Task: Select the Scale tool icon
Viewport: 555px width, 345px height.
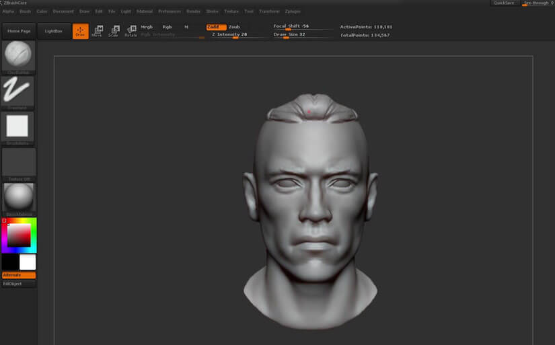Action: click(114, 31)
